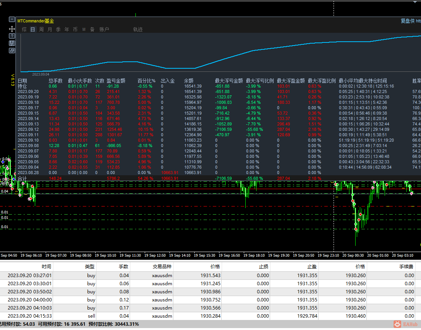Switch to the 日 daily tab
Image resolution: width=421 pixels, height=330 pixels.
click(33, 30)
